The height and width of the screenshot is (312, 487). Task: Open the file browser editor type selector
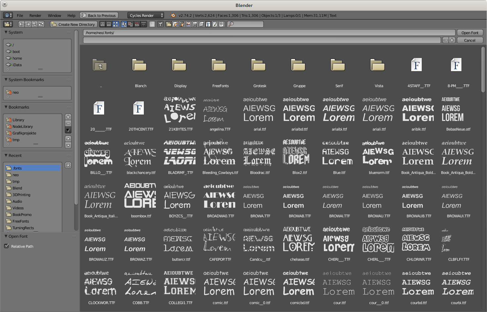tap(8, 24)
